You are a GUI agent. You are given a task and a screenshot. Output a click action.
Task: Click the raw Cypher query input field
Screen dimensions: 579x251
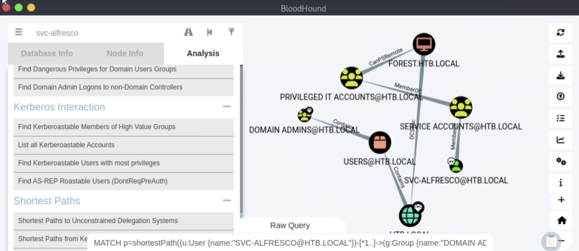click(x=290, y=243)
